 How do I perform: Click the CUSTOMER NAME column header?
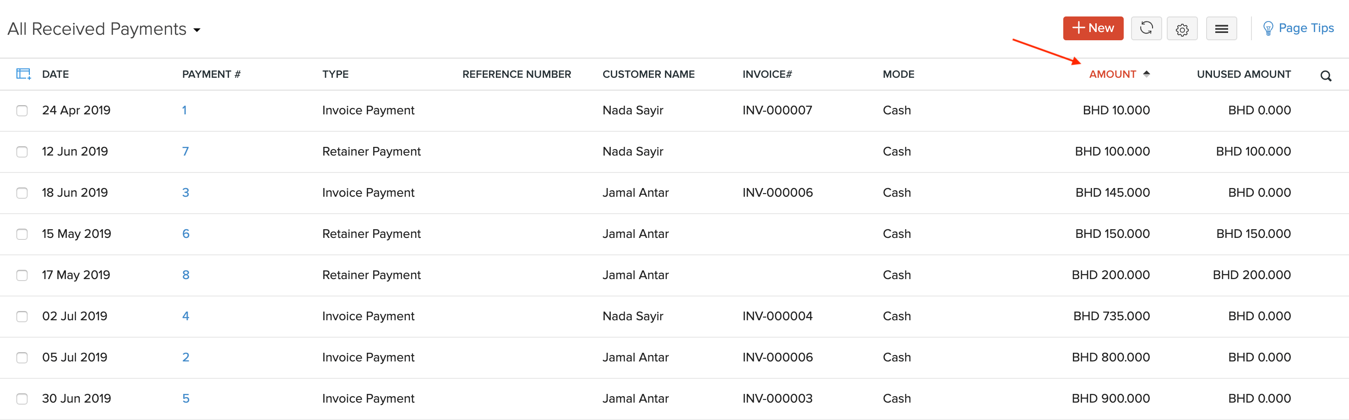tap(648, 74)
